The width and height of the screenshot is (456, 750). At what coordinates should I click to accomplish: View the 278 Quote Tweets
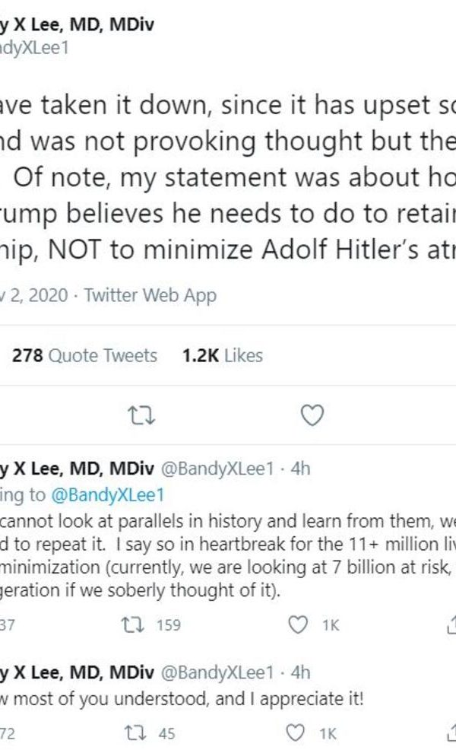click(84, 355)
